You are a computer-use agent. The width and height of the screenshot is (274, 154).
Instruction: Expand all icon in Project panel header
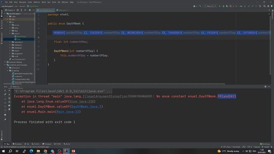click(21, 10)
